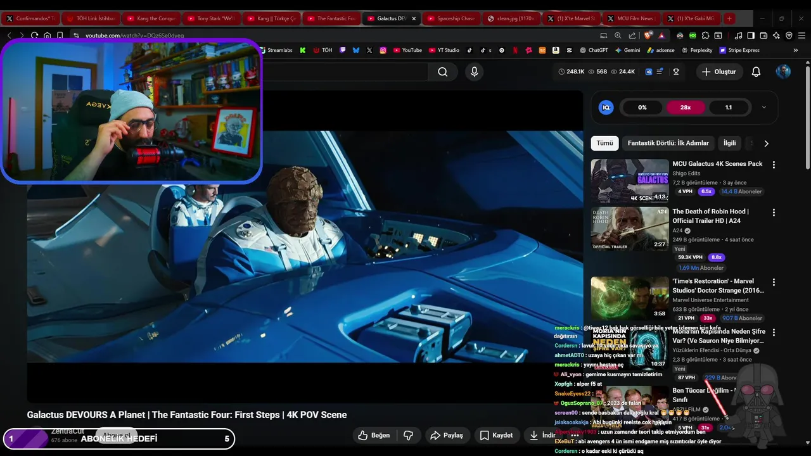Expand the vidIQ score panel chevron

tap(763, 108)
